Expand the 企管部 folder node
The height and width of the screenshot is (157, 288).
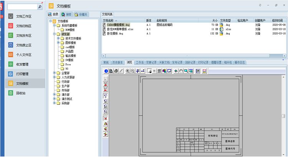click(x=54, y=73)
